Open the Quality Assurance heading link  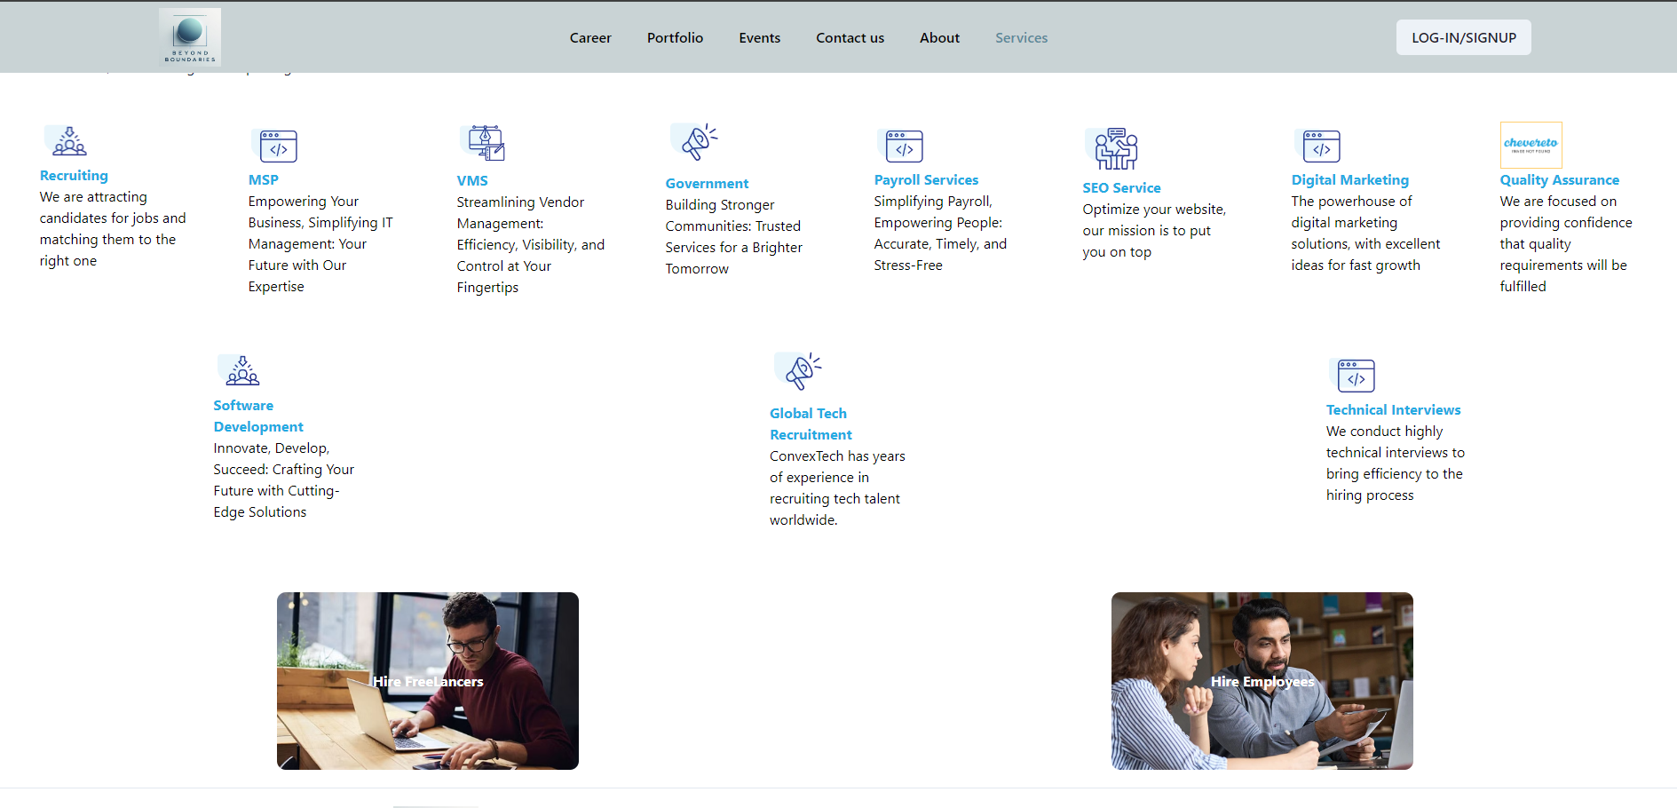(1559, 180)
